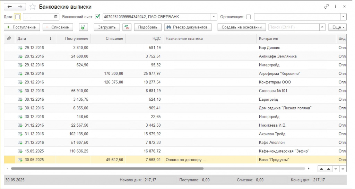Move up one record arrow
This screenshot has height=189, width=355.
coord(329,169)
